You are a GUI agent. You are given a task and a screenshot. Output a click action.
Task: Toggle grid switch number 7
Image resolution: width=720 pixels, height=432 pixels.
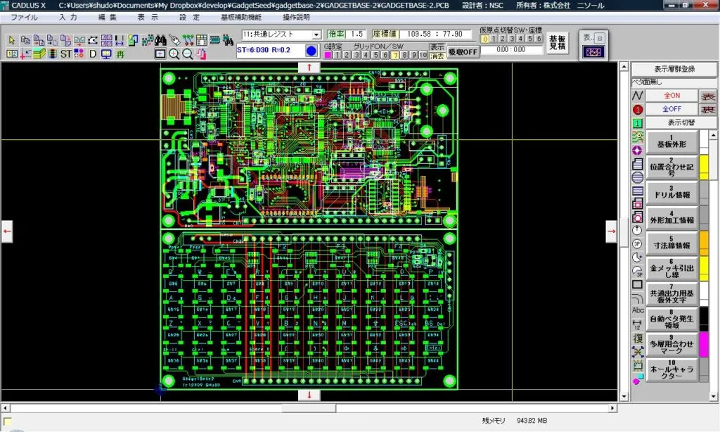pos(394,55)
